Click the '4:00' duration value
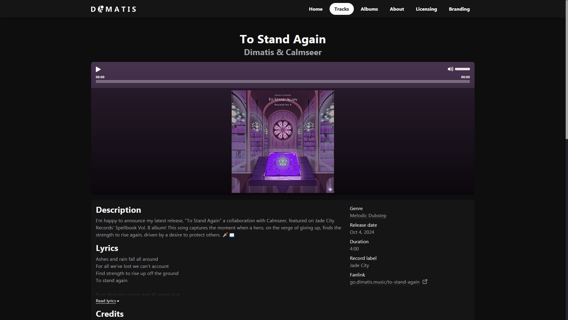 click(x=354, y=249)
